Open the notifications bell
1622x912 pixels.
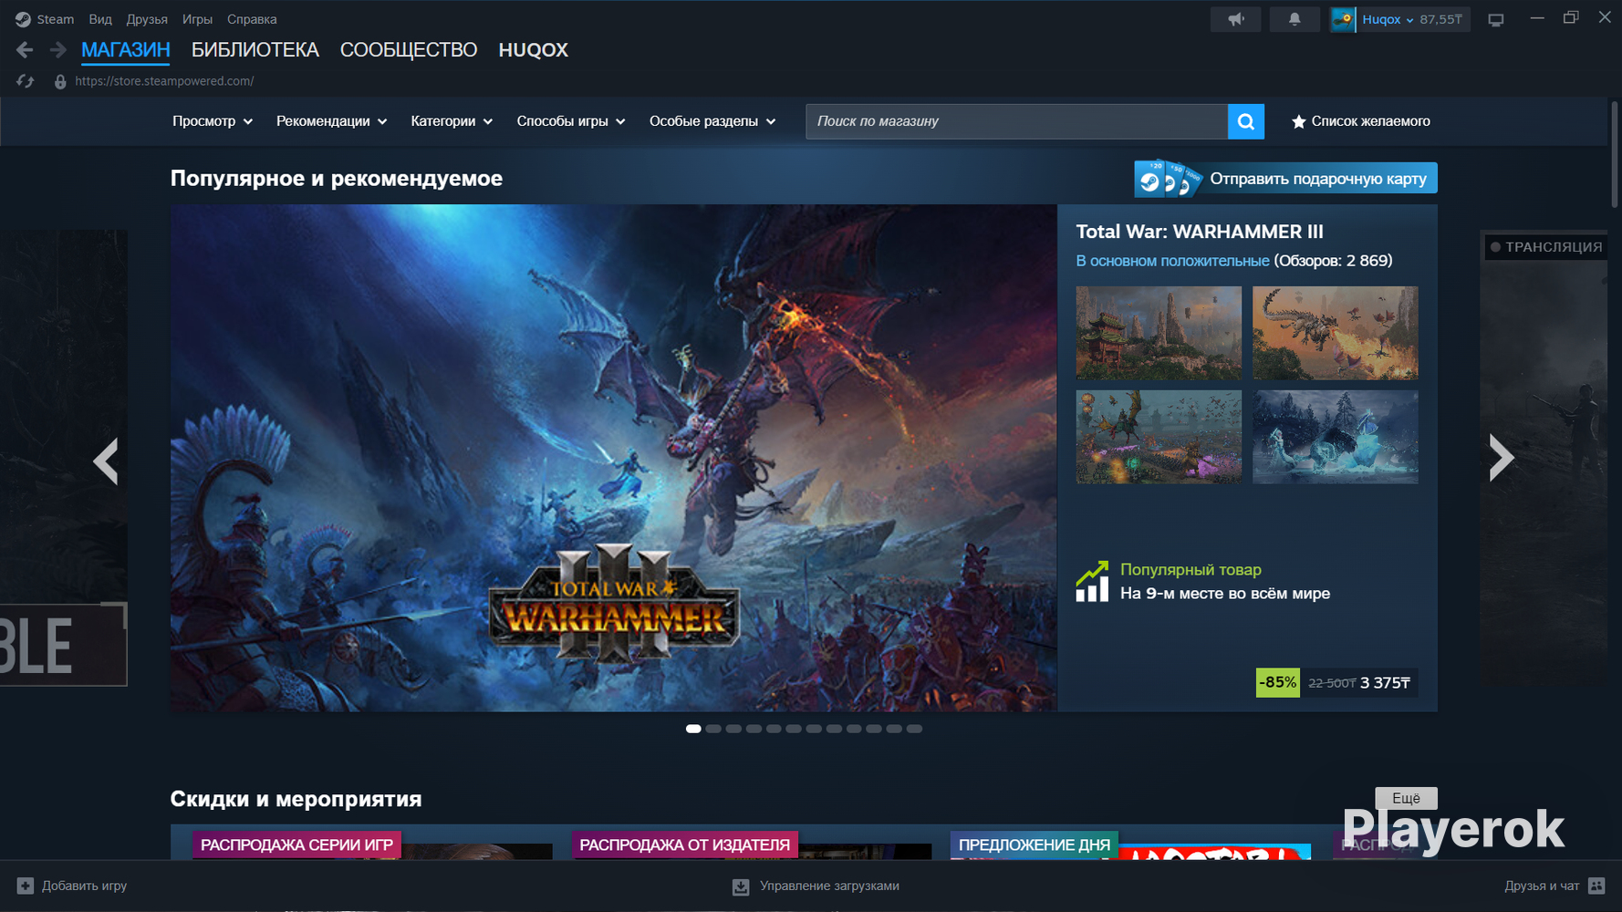(x=1294, y=19)
